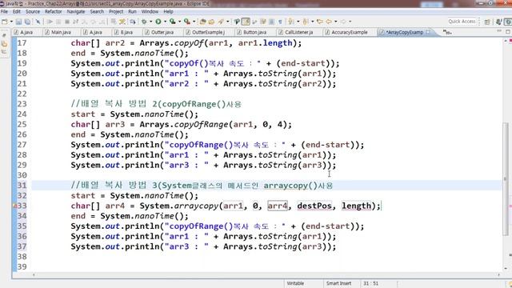This screenshot has height=288, width=512.
Task: Toggle Use Step Filters icon
Action: click(x=122, y=22)
